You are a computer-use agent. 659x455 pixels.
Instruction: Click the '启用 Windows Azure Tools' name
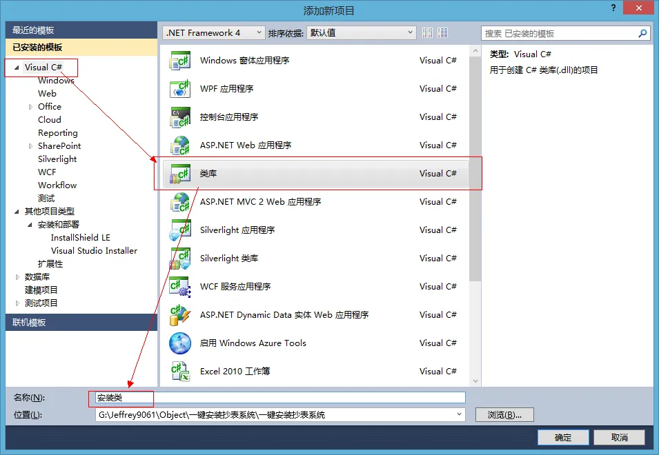pos(253,343)
